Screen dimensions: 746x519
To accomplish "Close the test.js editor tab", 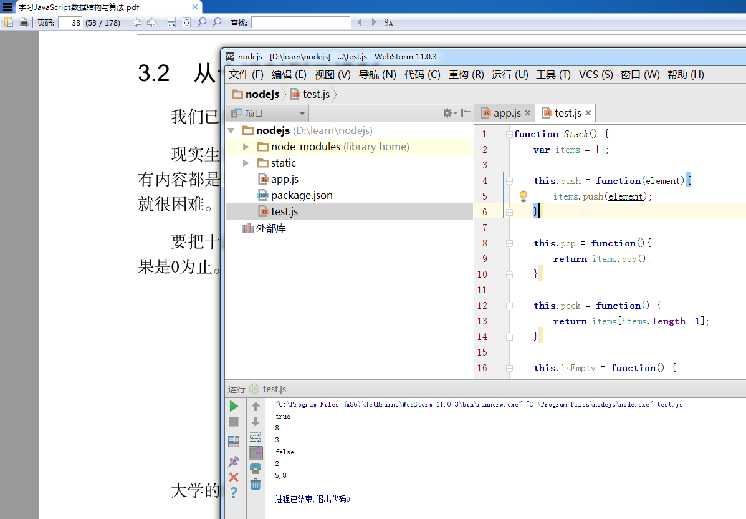I will (x=588, y=113).
